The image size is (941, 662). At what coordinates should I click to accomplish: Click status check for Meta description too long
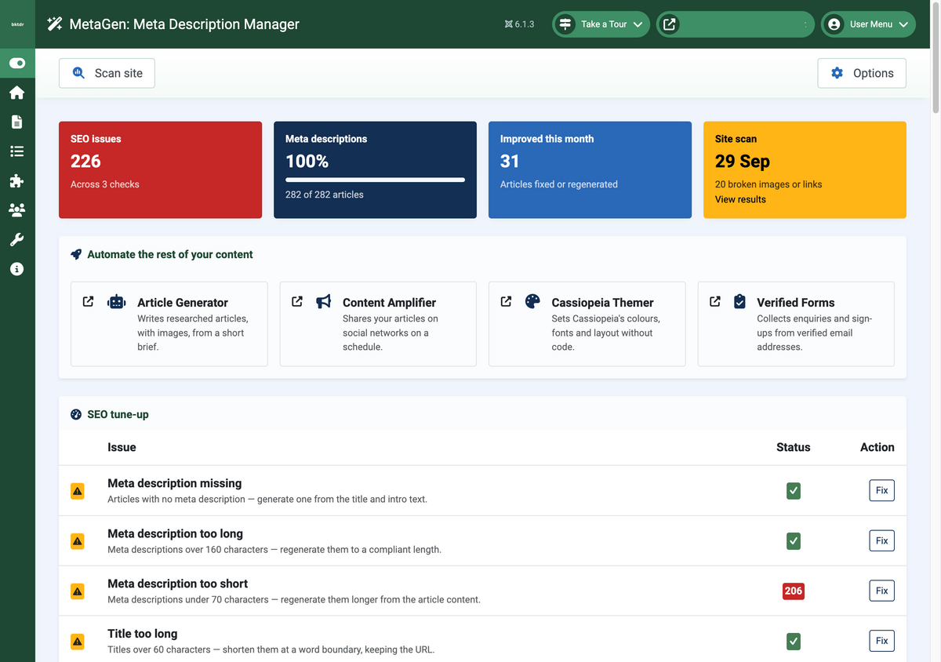click(x=794, y=541)
